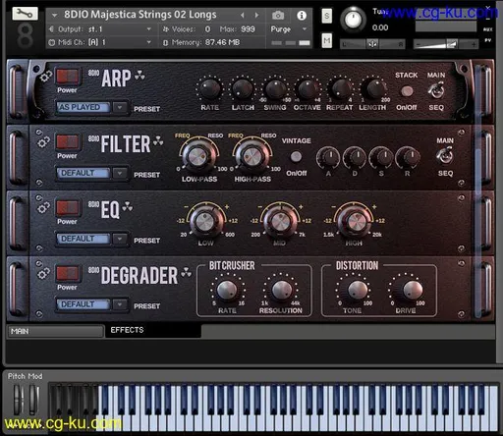
Task: Toggle ARP STACK On/Off button
Action: 407,91
